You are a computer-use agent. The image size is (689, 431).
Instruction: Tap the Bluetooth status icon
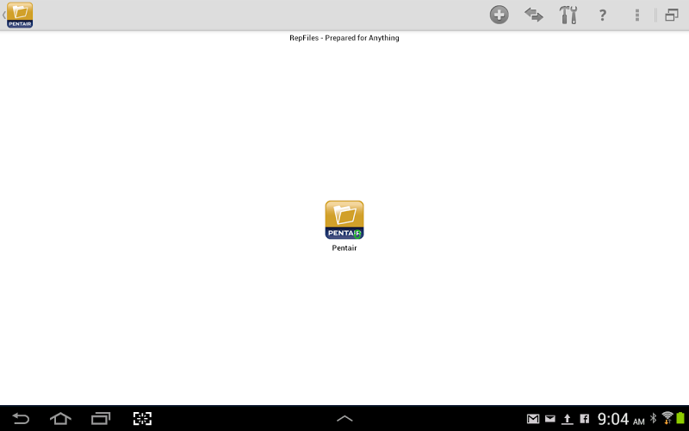point(653,418)
